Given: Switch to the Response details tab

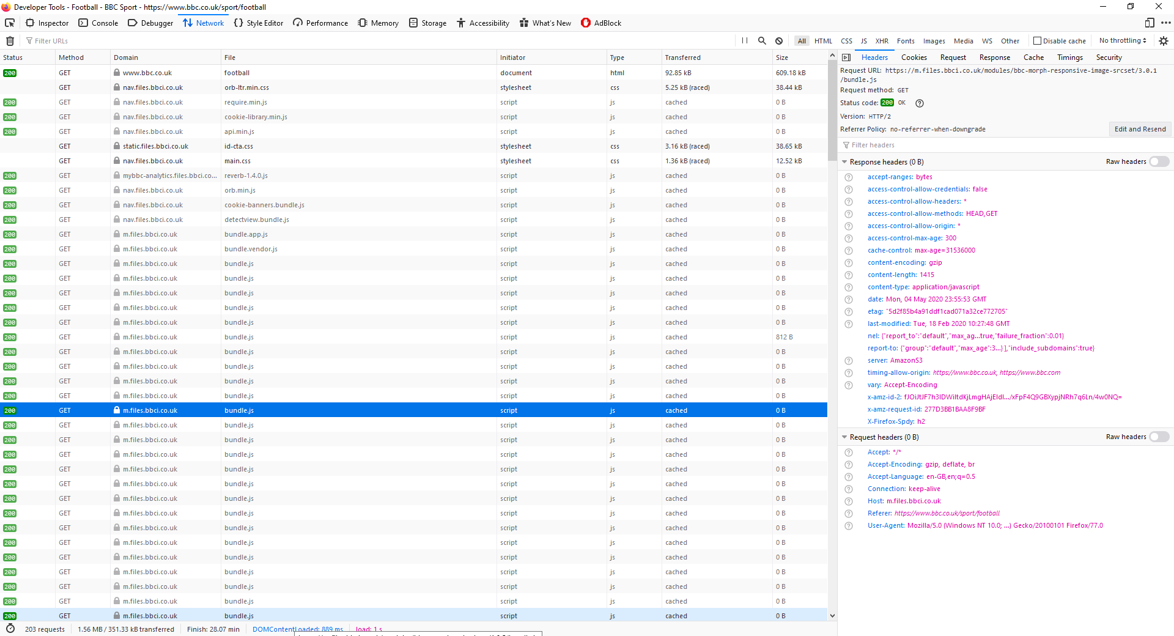Looking at the screenshot, I should pyautogui.click(x=994, y=57).
